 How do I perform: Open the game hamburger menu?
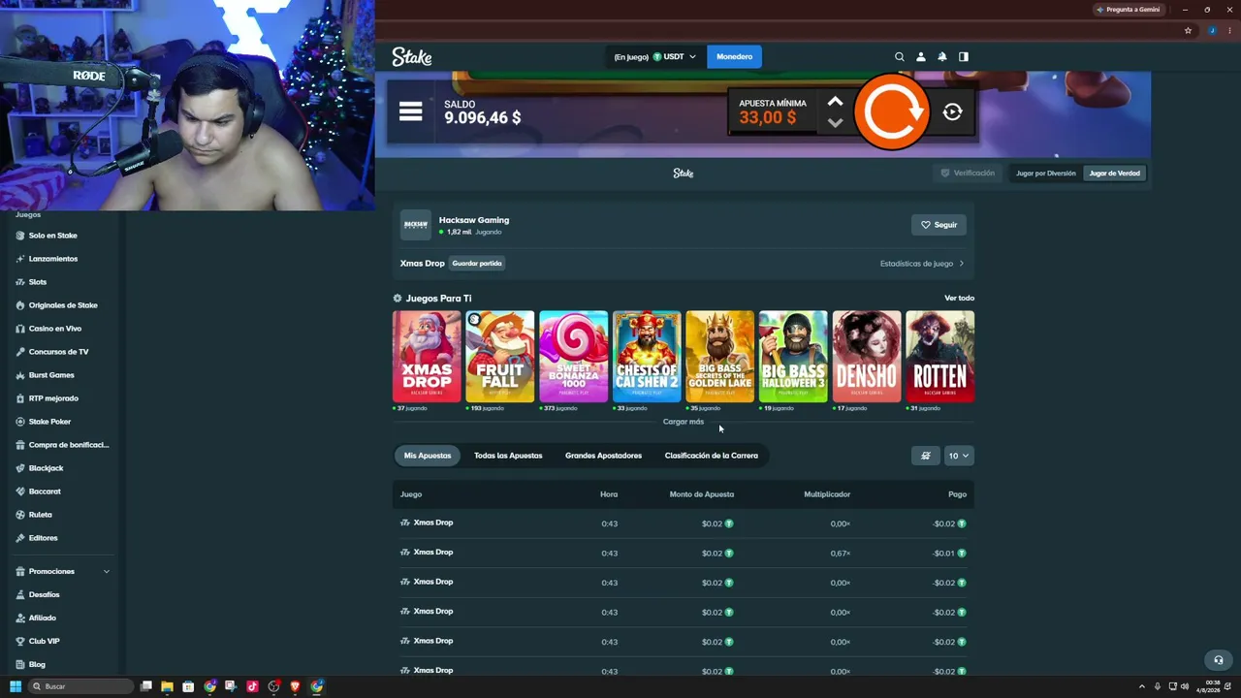click(411, 111)
